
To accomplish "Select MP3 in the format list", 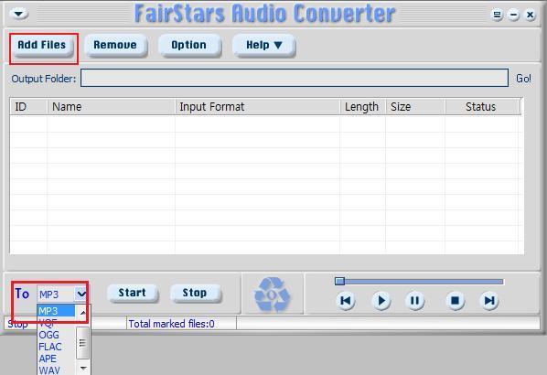I will pyautogui.click(x=56, y=311).
